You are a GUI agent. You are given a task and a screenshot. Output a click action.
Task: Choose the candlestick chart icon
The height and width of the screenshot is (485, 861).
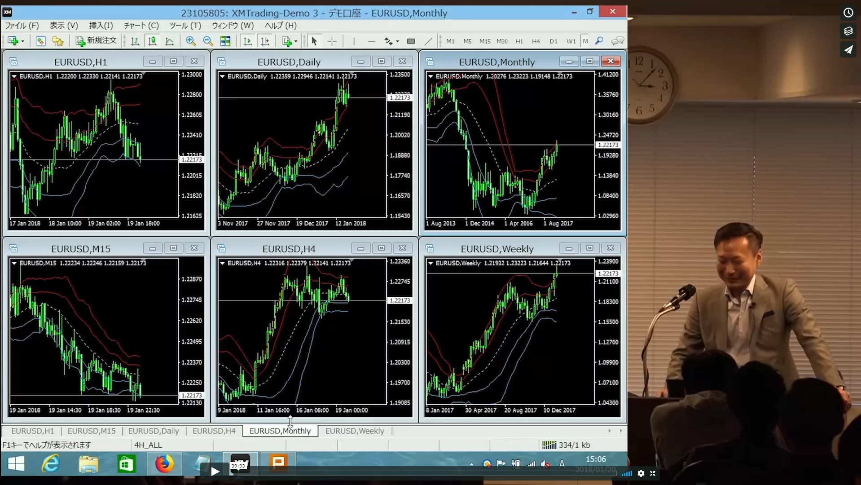click(x=152, y=41)
